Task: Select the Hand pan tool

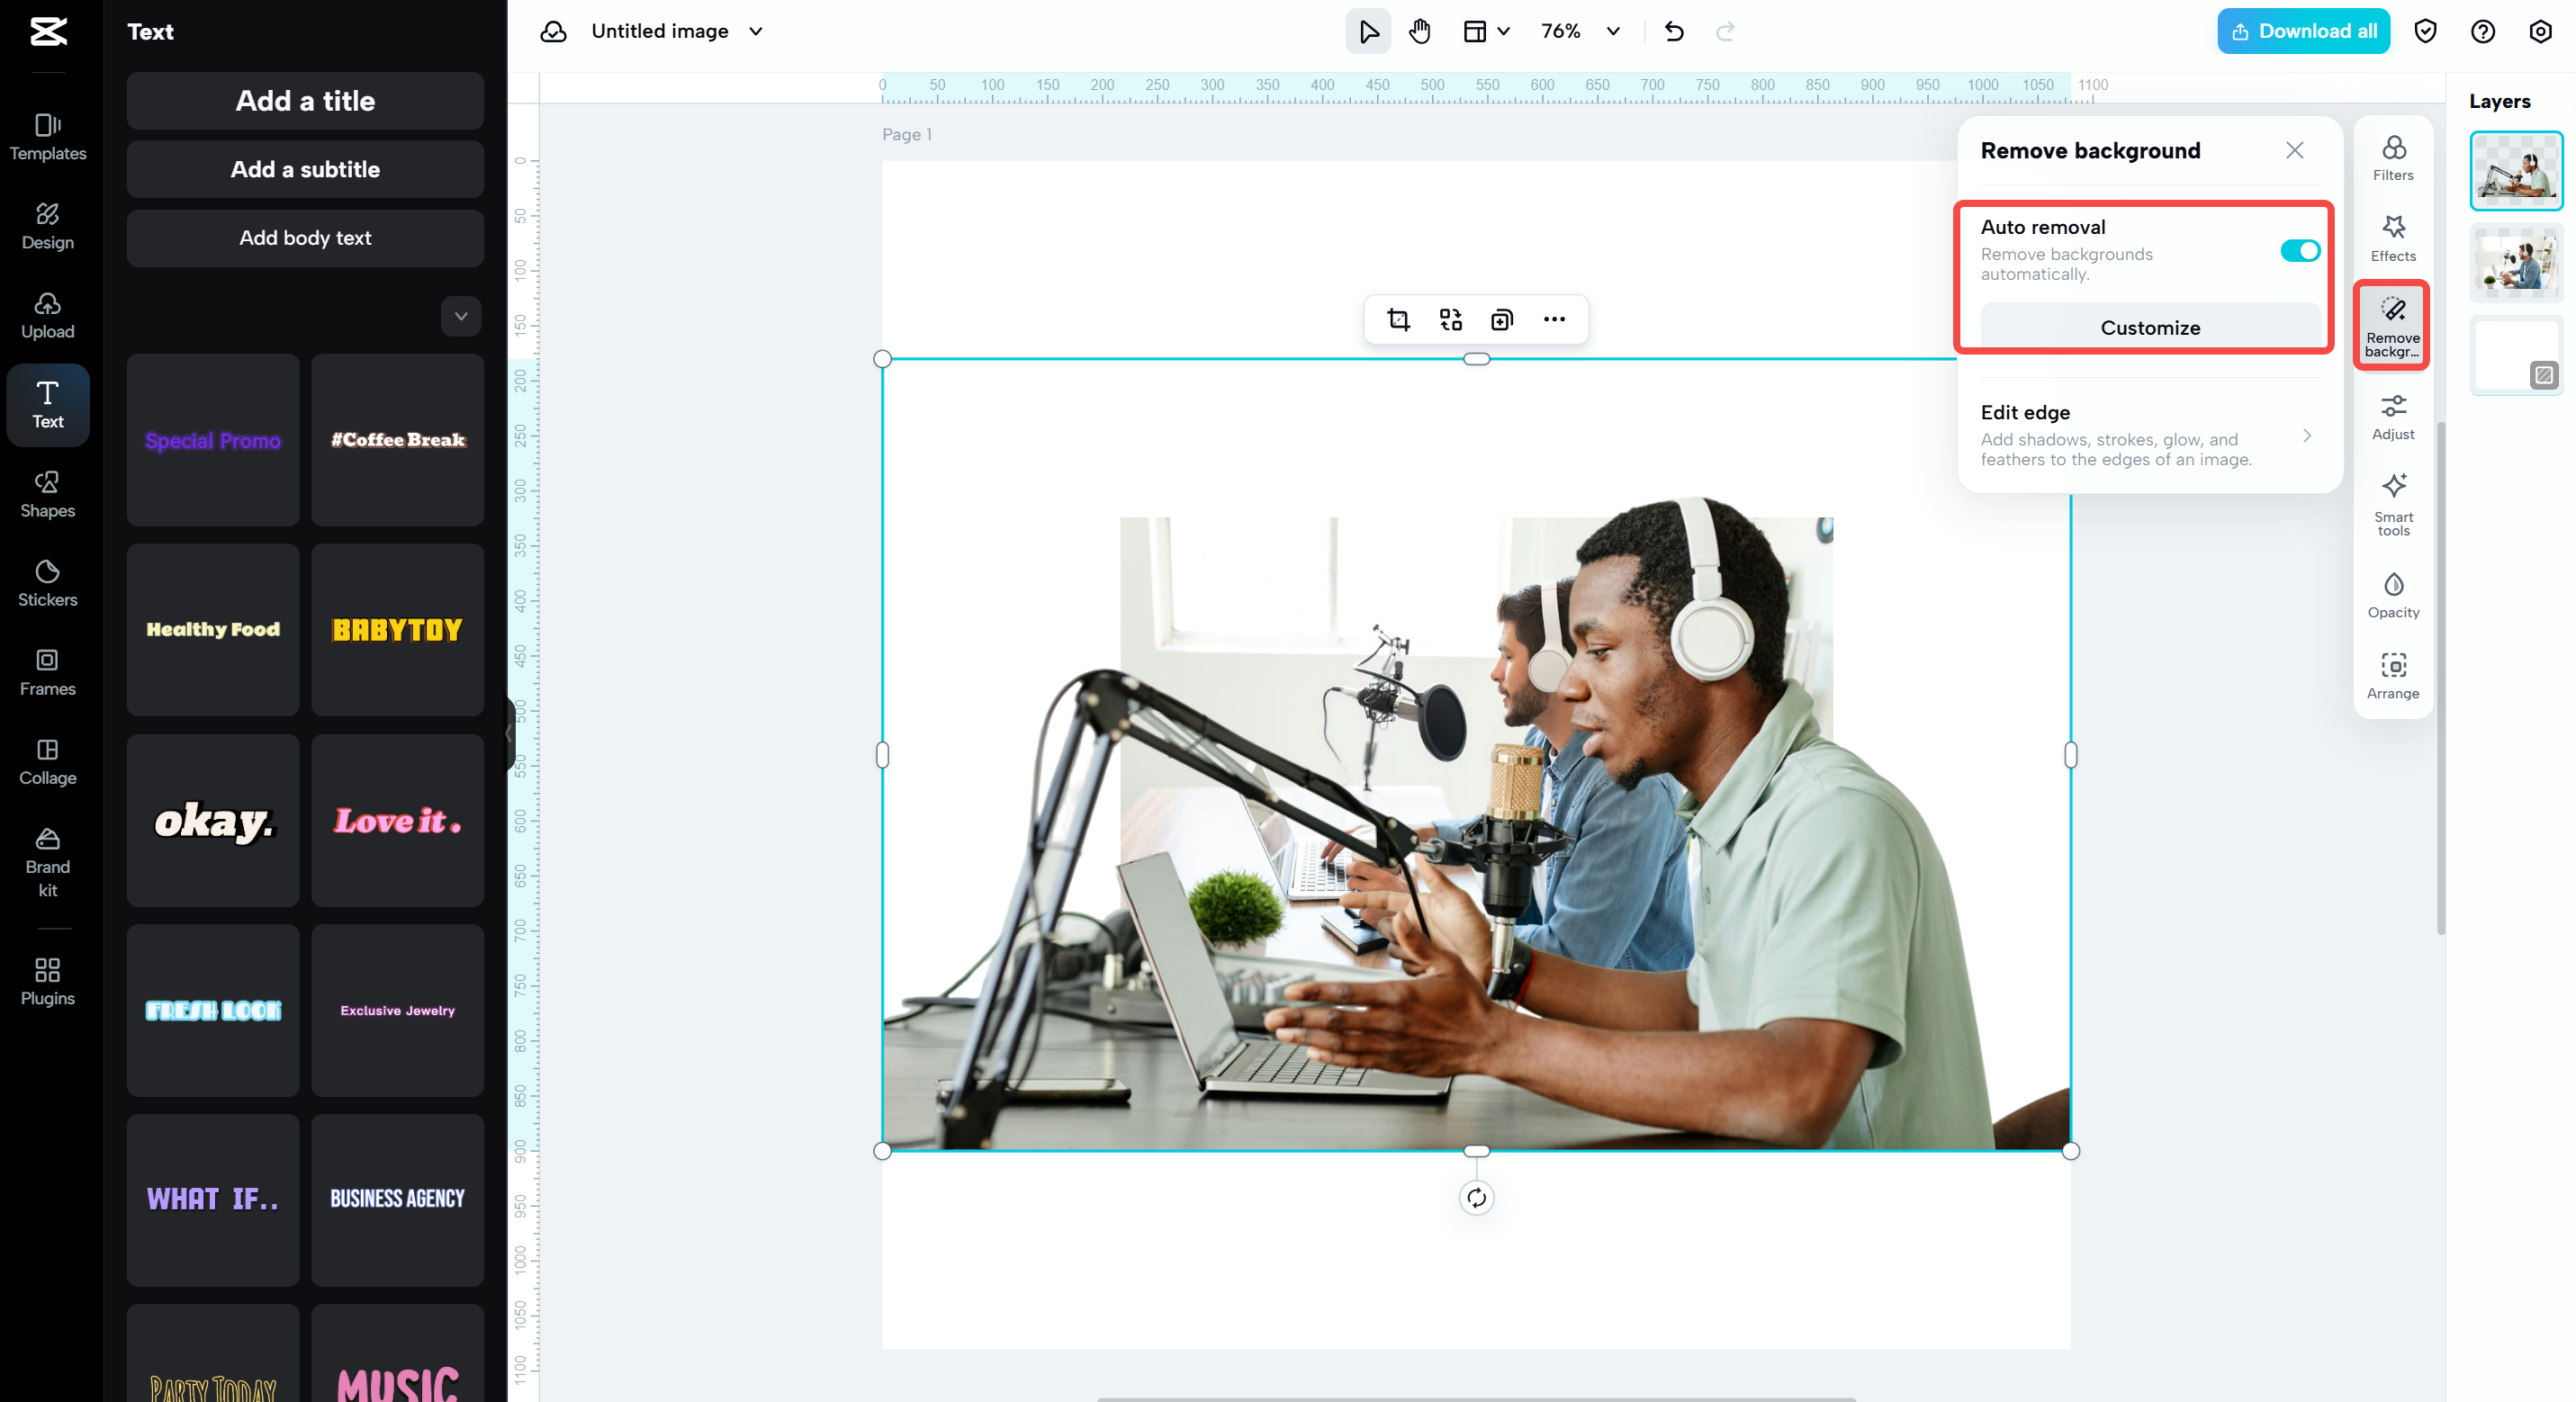Action: coord(1419,31)
